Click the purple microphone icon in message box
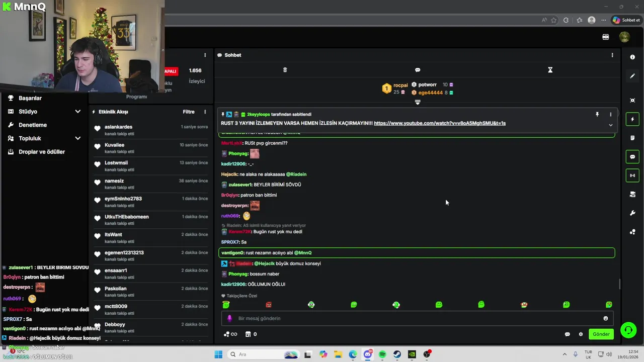This screenshot has height=362, width=644. coord(229,318)
